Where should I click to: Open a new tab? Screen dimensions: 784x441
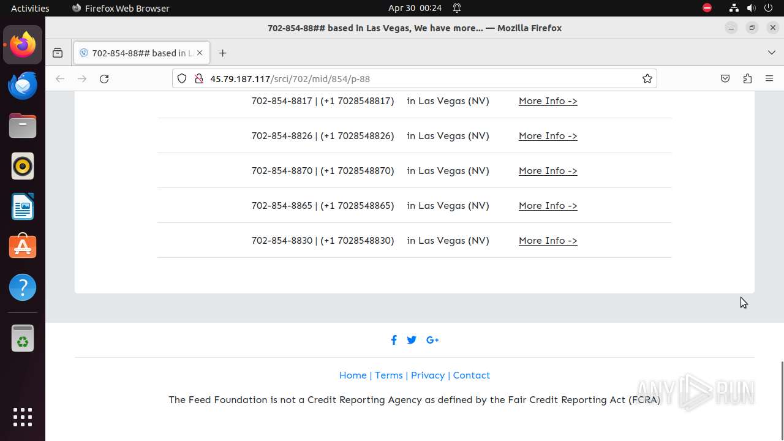[222, 53]
